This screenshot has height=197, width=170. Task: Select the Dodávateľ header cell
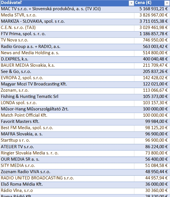click(x=67, y=3)
